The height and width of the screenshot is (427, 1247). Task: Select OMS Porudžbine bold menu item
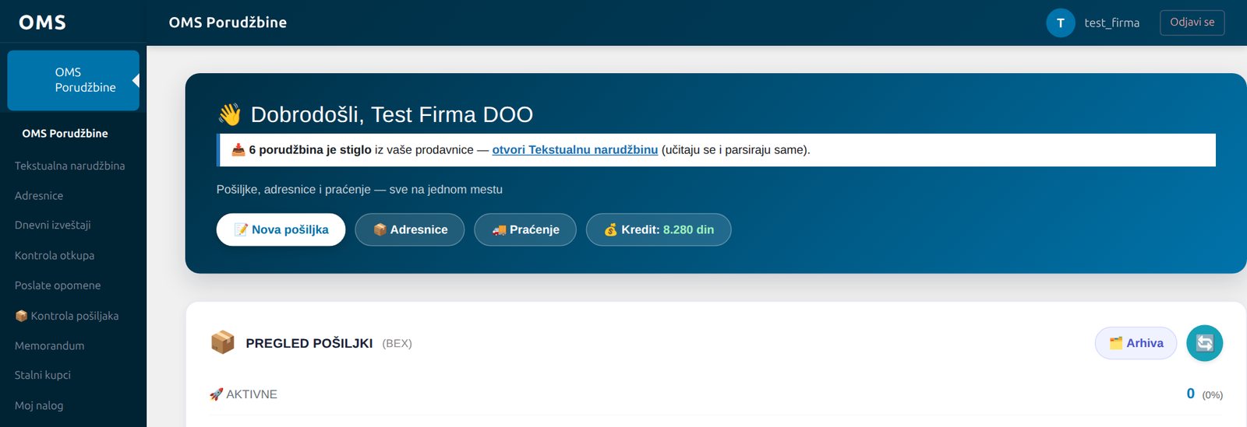[x=65, y=134]
